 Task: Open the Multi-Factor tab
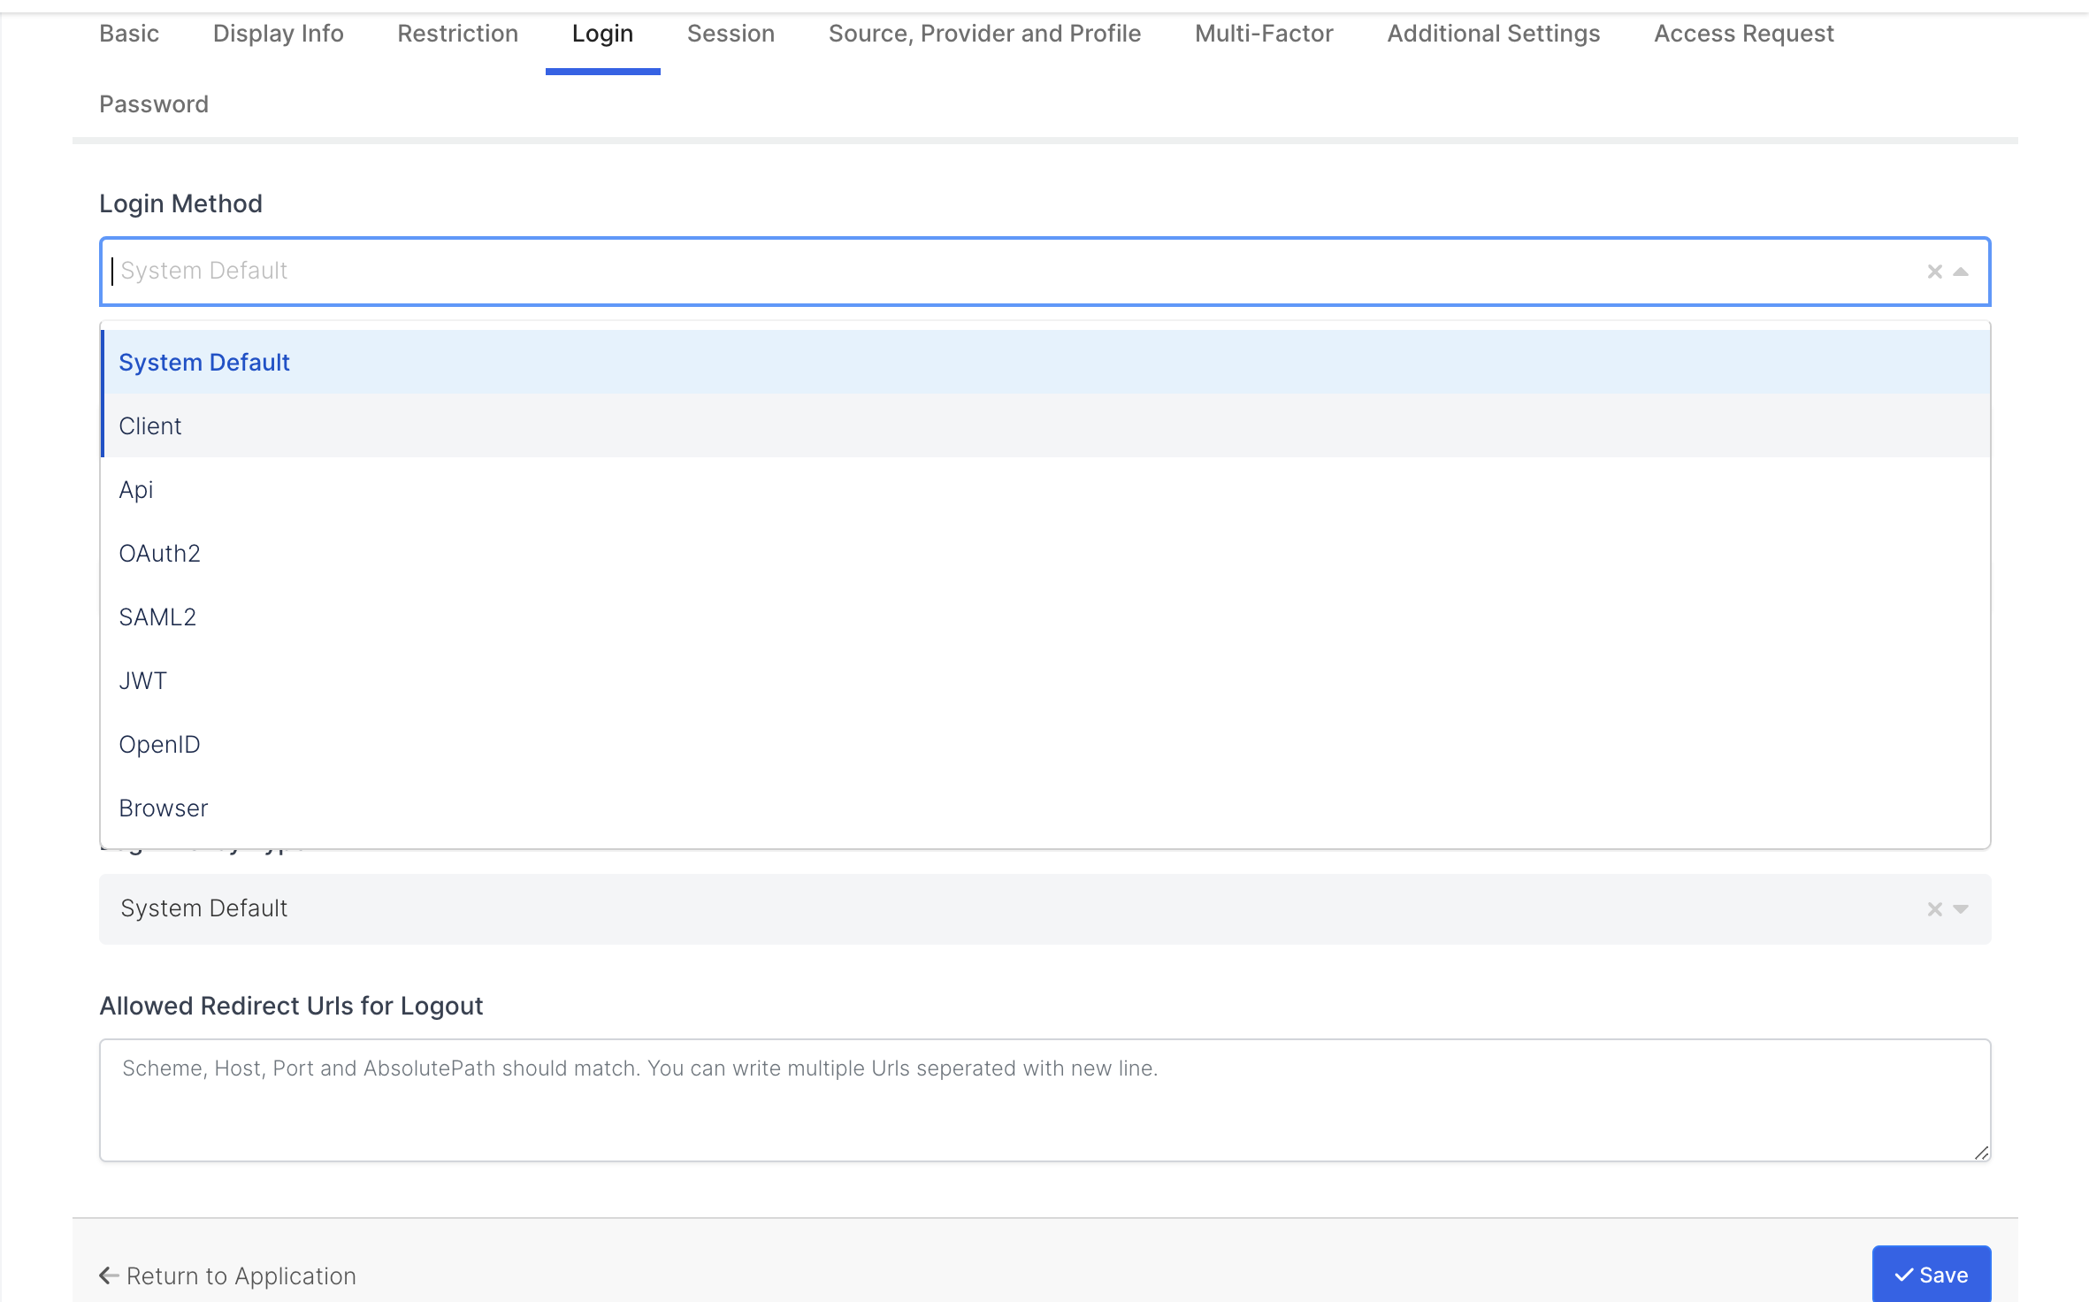(x=1264, y=34)
